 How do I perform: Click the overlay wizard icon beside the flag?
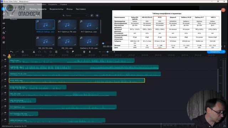67,52
